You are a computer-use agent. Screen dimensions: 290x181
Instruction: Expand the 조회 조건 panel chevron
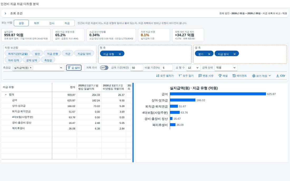[5, 13]
